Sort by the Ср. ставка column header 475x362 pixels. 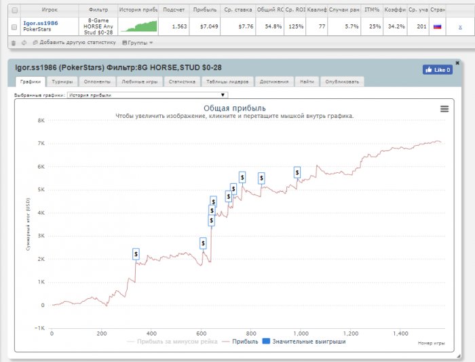click(237, 9)
